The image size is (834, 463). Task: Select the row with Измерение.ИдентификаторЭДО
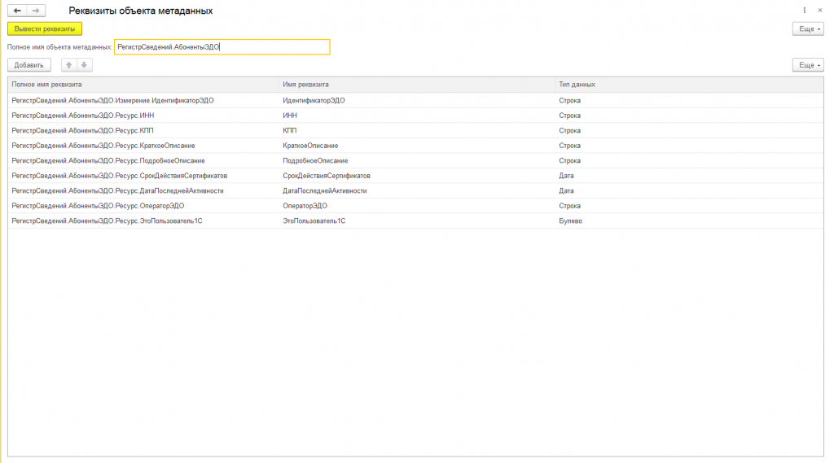[x=415, y=100]
